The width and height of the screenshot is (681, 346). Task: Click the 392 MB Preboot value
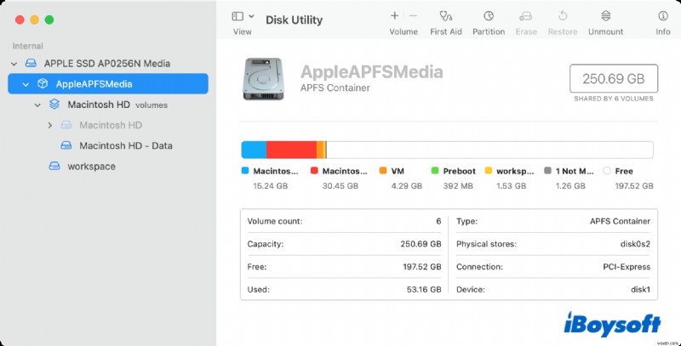(458, 186)
